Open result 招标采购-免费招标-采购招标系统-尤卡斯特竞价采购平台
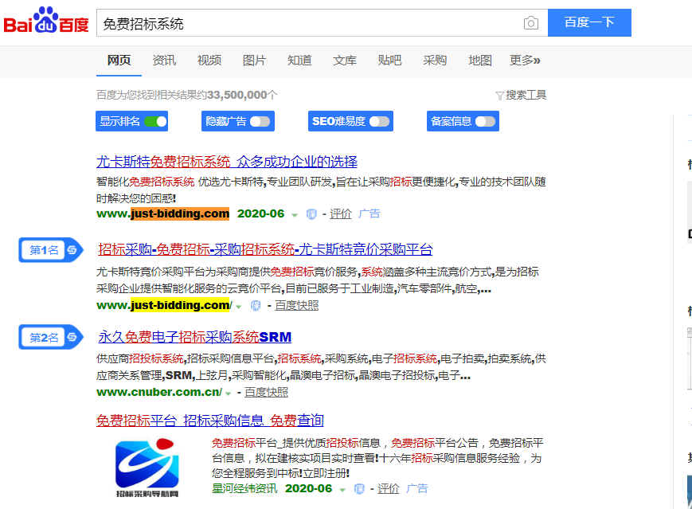This screenshot has width=692, height=509. (x=265, y=250)
